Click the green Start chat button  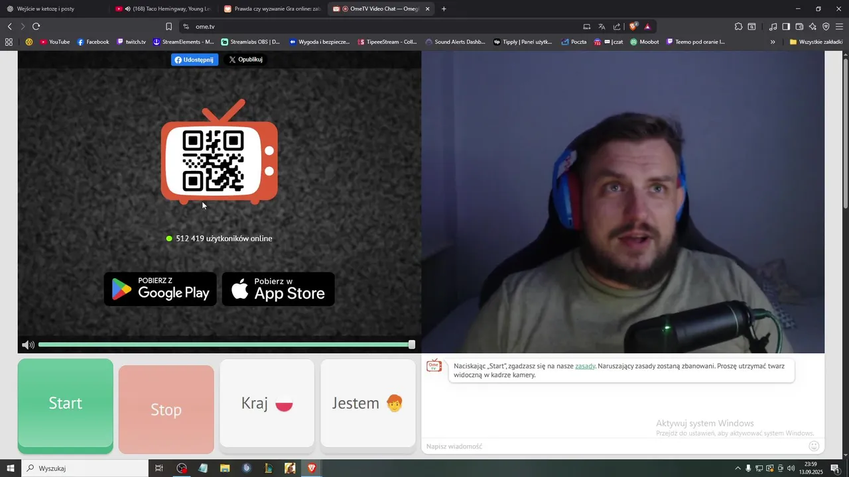pyautogui.click(x=65, y=405)
